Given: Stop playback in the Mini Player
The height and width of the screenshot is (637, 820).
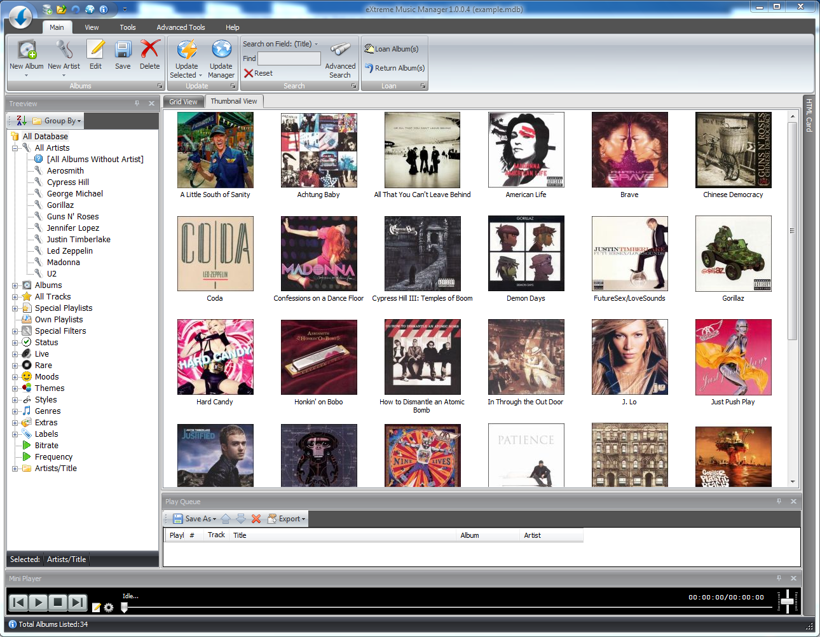Looking at the screenshot, I should point(57,602).
